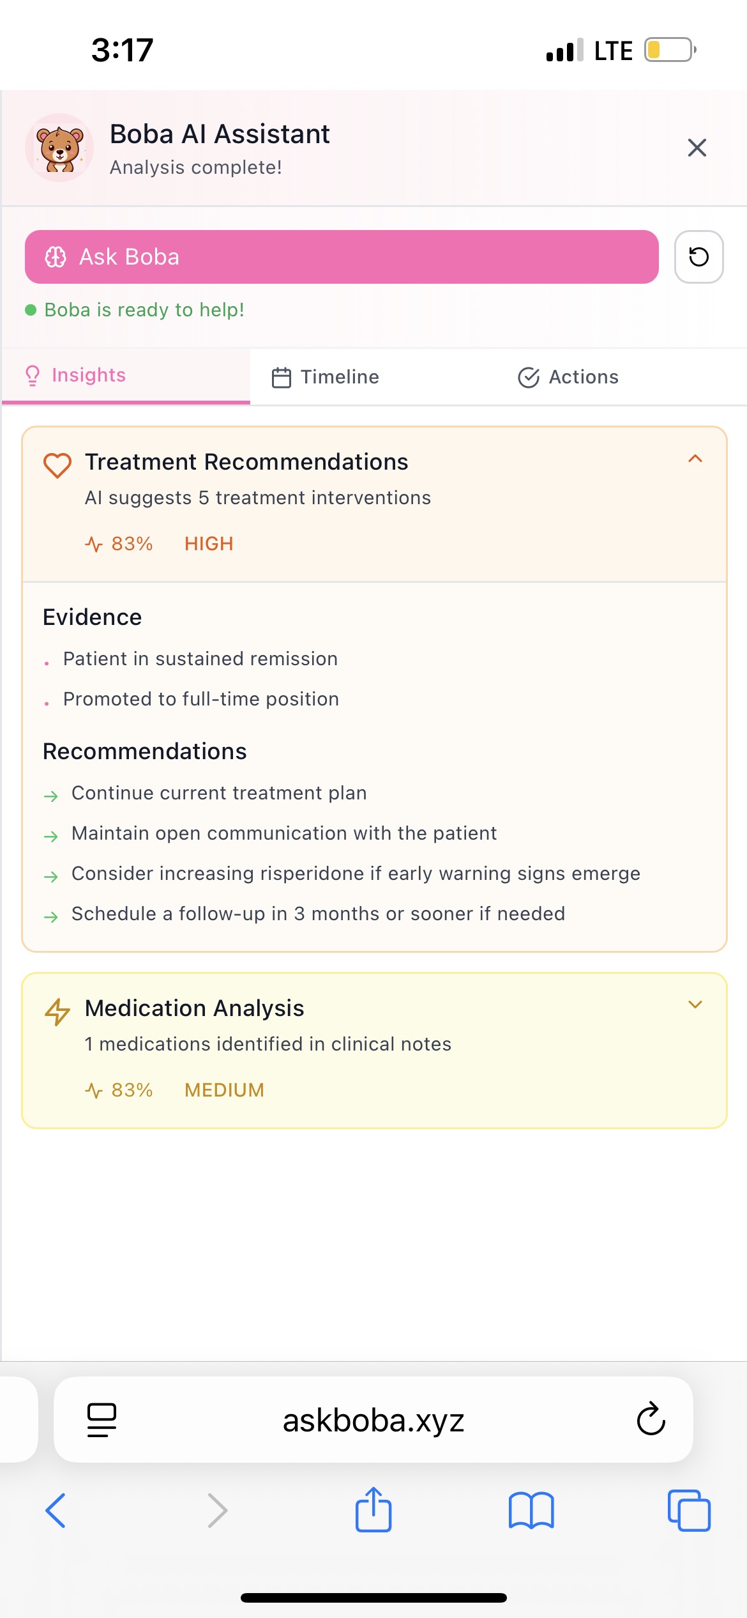Screen dimensions: 747x1618
Task: Expand the Medication Analysis card
Action: click(695, 1005)
